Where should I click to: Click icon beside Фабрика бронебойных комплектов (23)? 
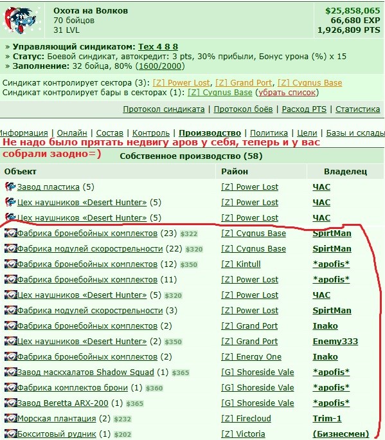[11, 233]
